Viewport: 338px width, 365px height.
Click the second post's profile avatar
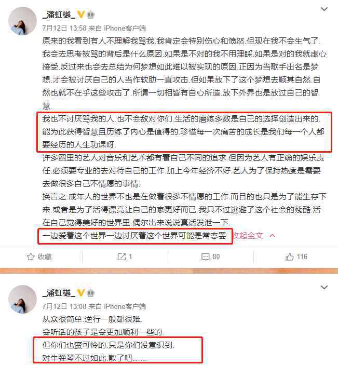(x=22, y=300)
